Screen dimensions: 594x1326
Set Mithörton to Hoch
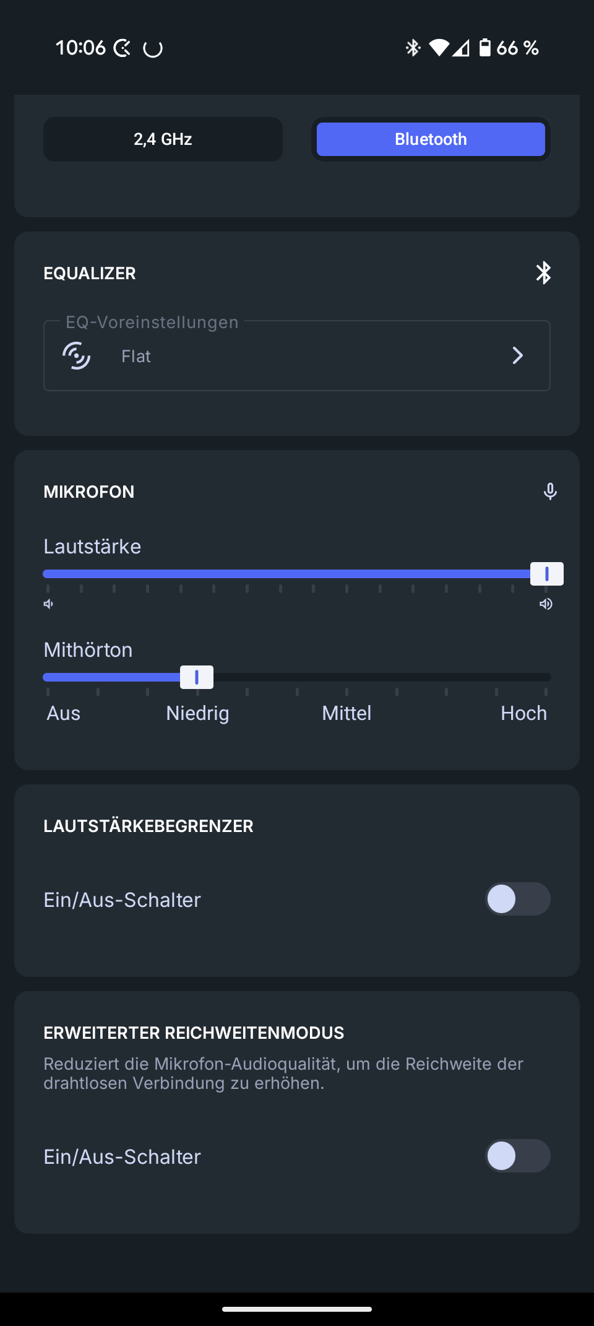click(546, 678)
